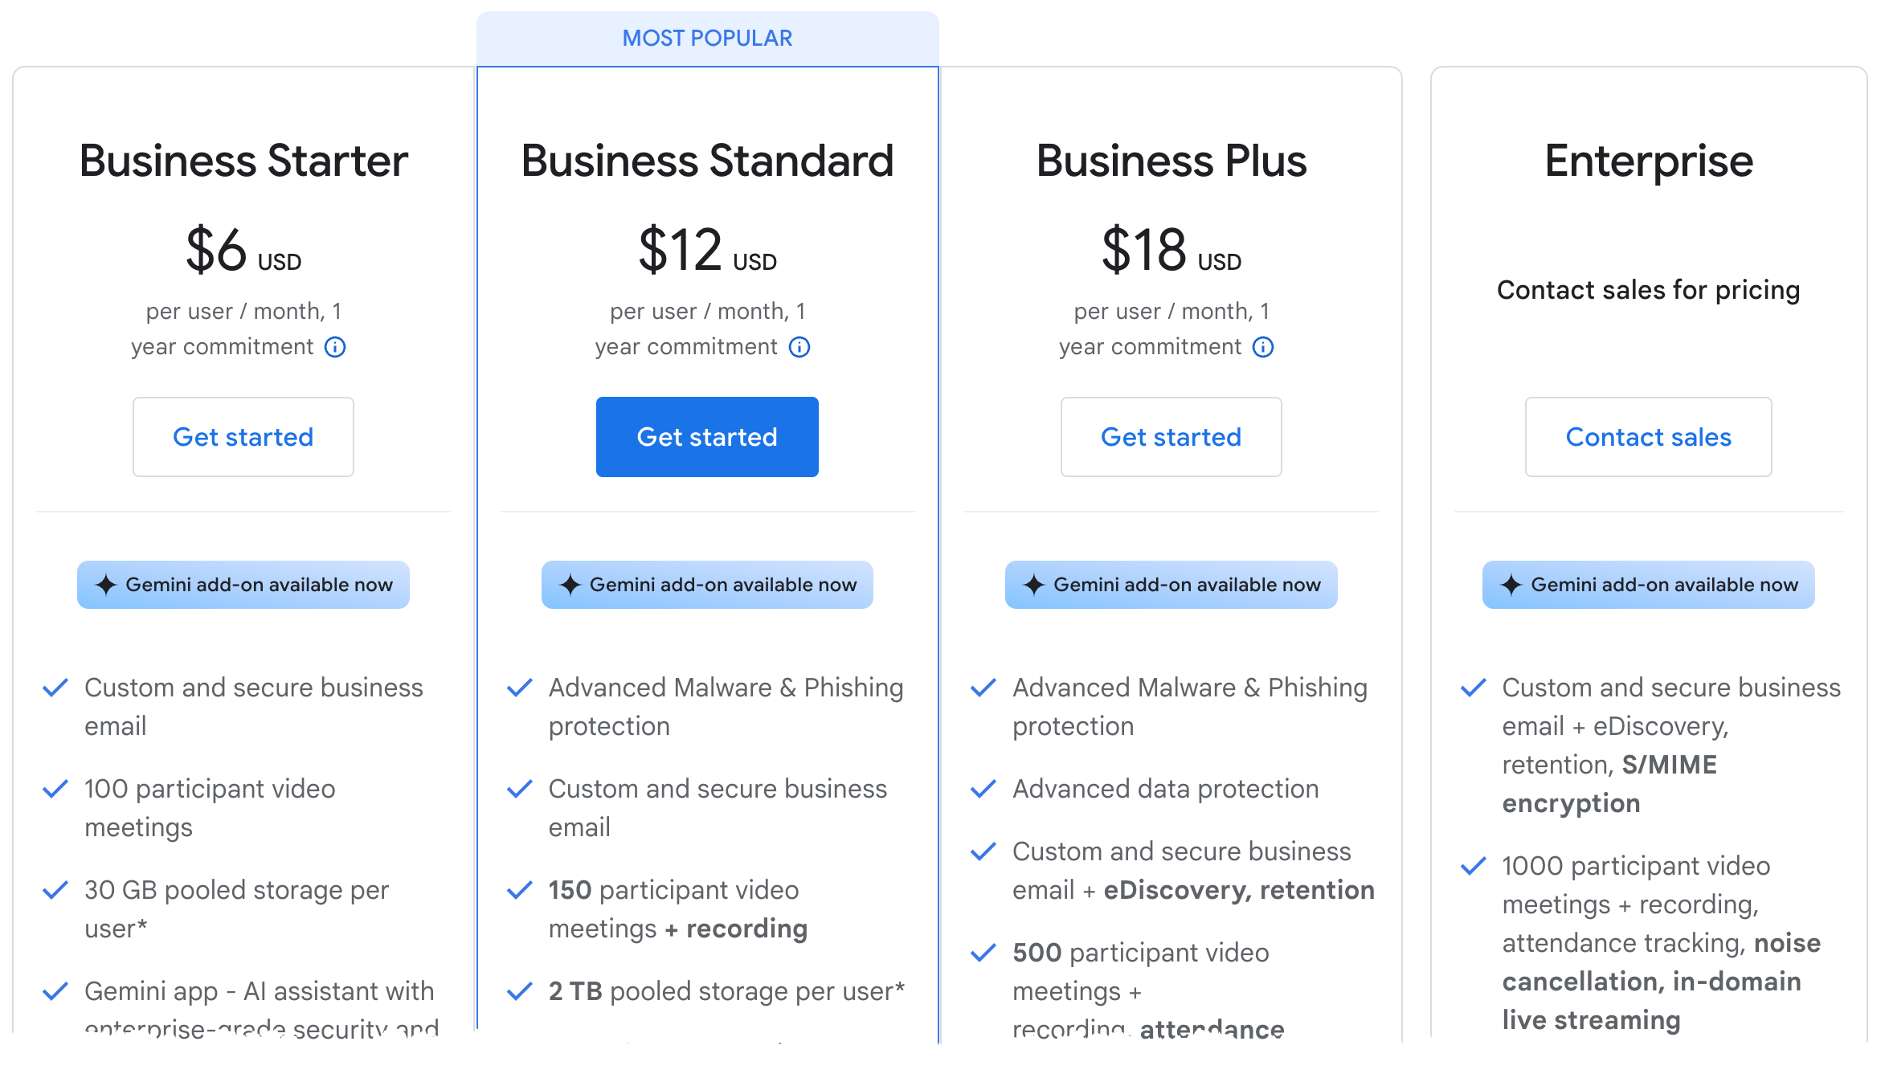Click the info icon under Business Standard price
This screenshot has width=1885, height=1086.
799,347
